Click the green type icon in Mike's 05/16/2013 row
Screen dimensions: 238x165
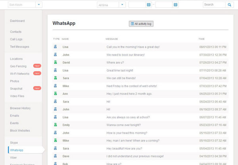(56, 140)
